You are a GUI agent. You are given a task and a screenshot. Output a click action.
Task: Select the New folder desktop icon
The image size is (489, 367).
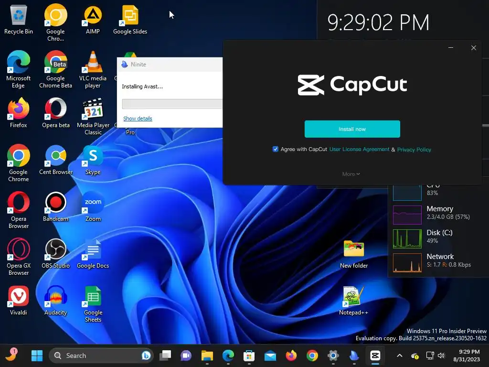(354, 254)
